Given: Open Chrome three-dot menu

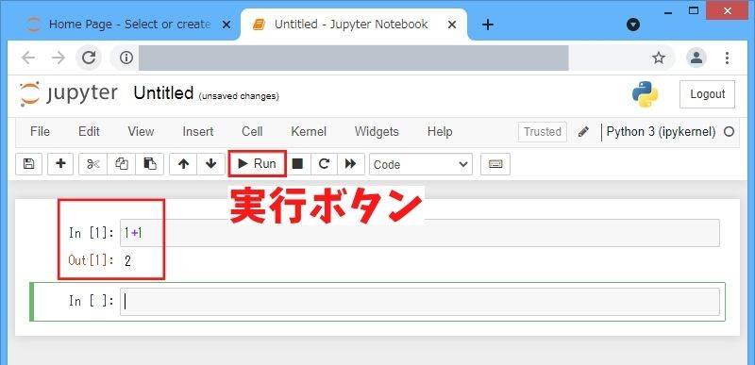Looking at the screenshot, I should [x=727, y=58].
